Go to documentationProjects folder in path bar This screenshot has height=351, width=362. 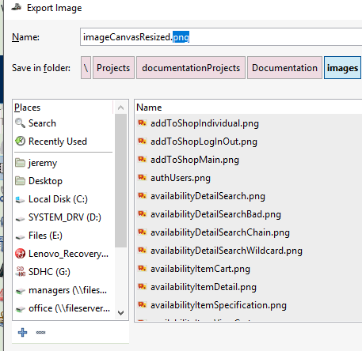[x=191, y=68]
